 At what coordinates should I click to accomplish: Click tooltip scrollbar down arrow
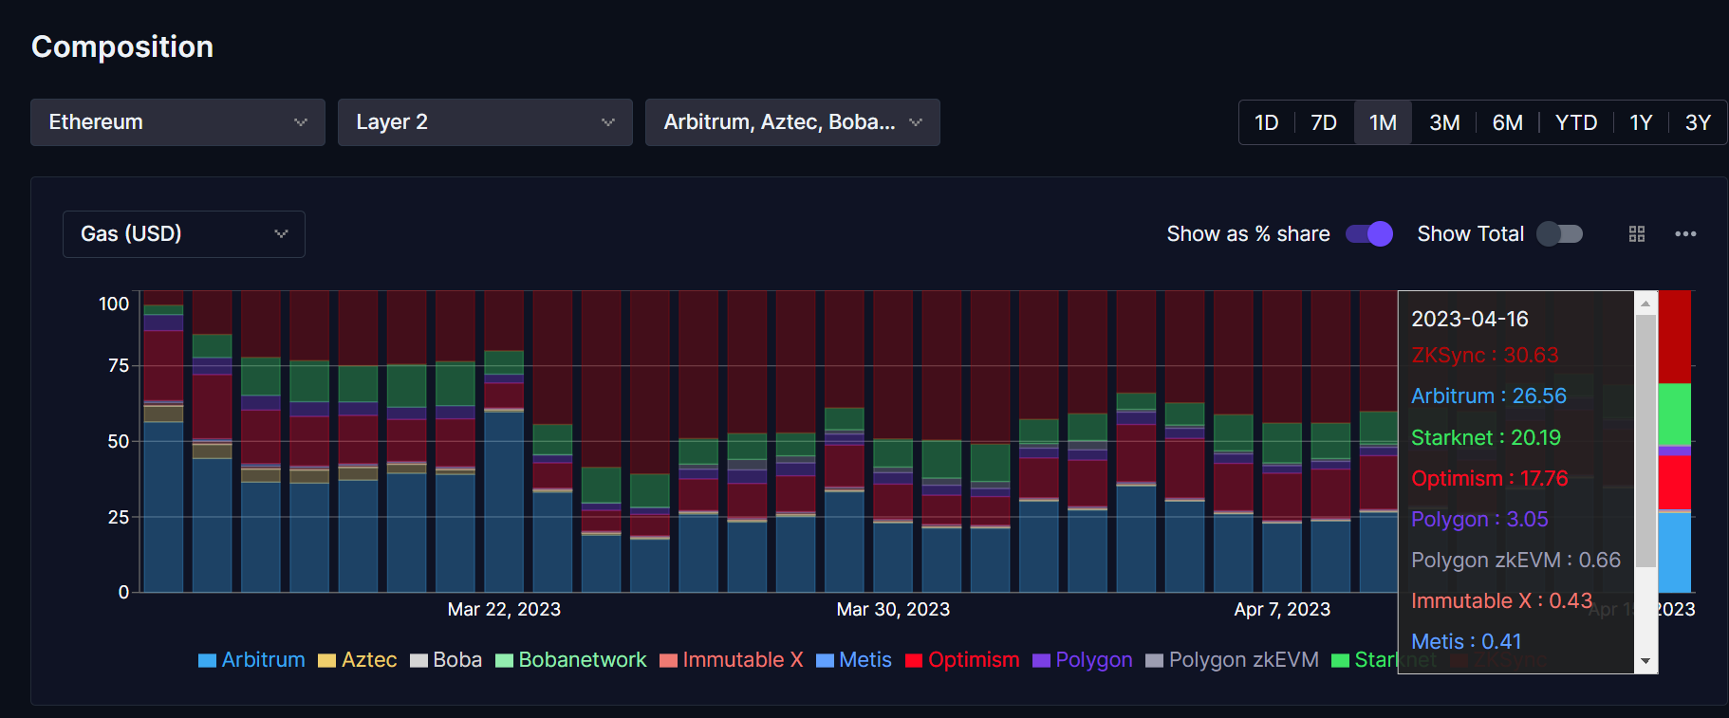point(1645,661)
